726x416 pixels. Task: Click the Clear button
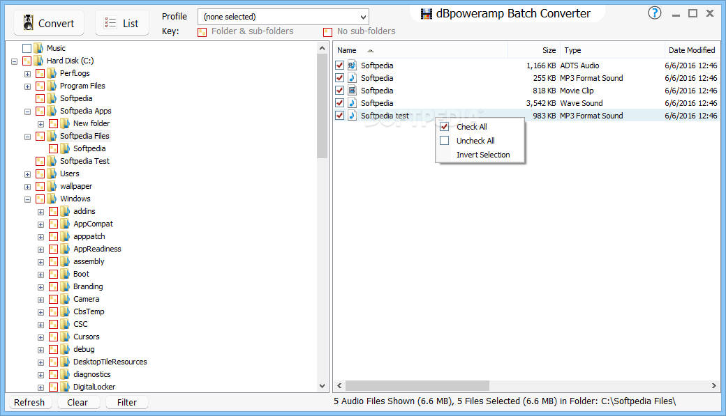(x=77, y=402)
